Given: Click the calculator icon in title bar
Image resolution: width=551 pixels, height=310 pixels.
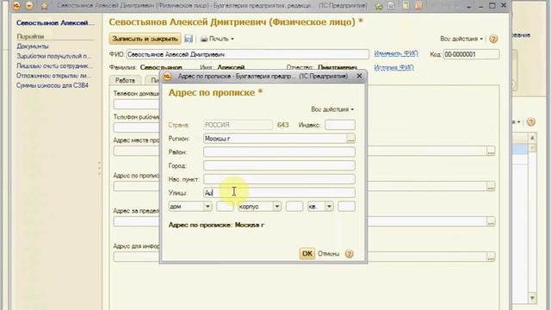Looking at the screenshot, I should pyautogui.click(x=391, y=6).
